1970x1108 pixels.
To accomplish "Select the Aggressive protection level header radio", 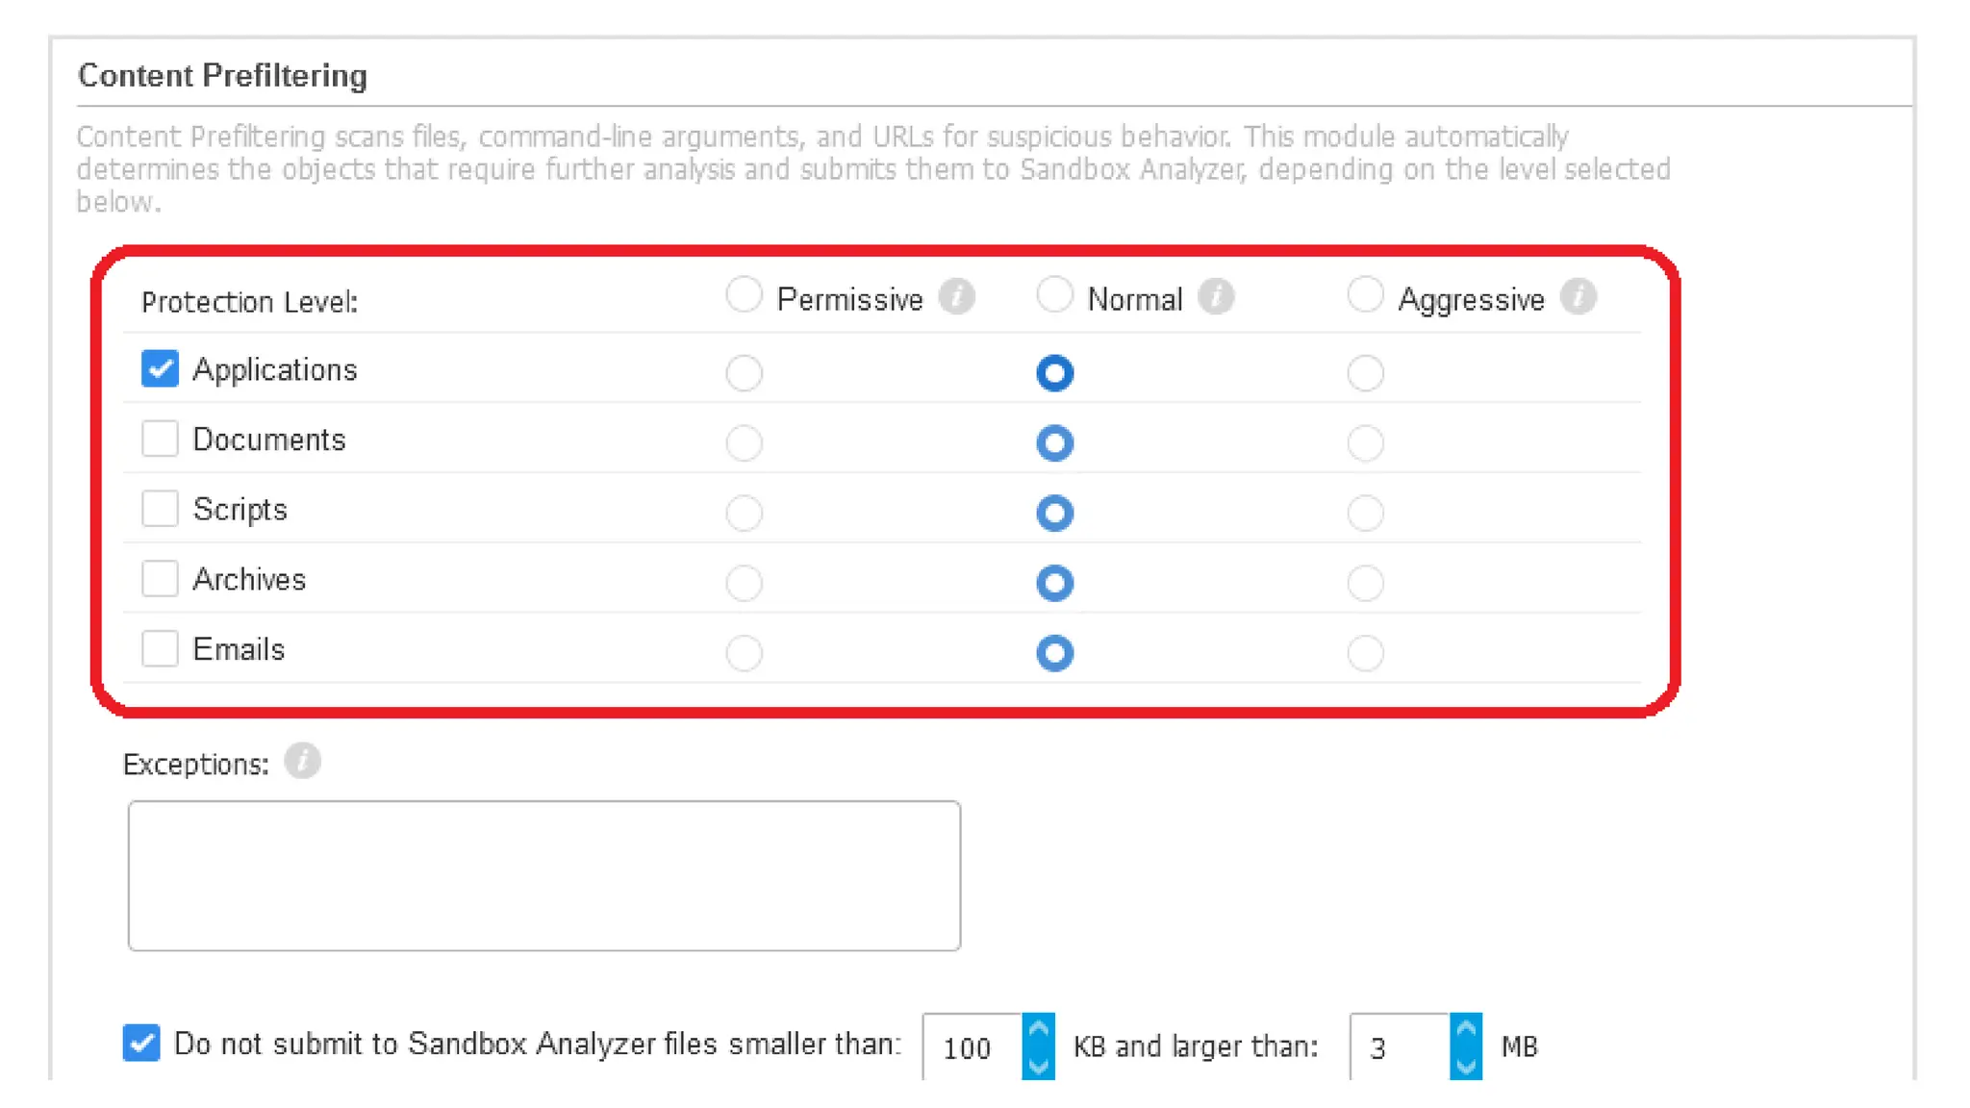I will click(1365, 295).
